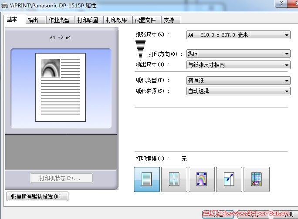Click the 打印方向(O) label
This screenshot has width=298, height=219.
pos(166,54)
